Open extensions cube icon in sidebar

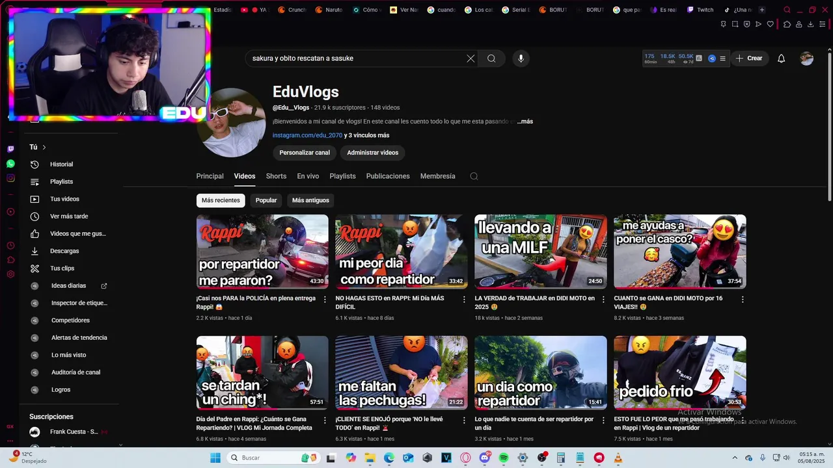(x=10, y=260)
